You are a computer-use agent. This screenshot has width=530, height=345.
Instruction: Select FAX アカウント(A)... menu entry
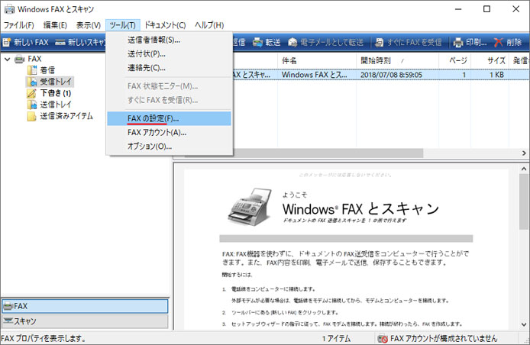(169, 133)
